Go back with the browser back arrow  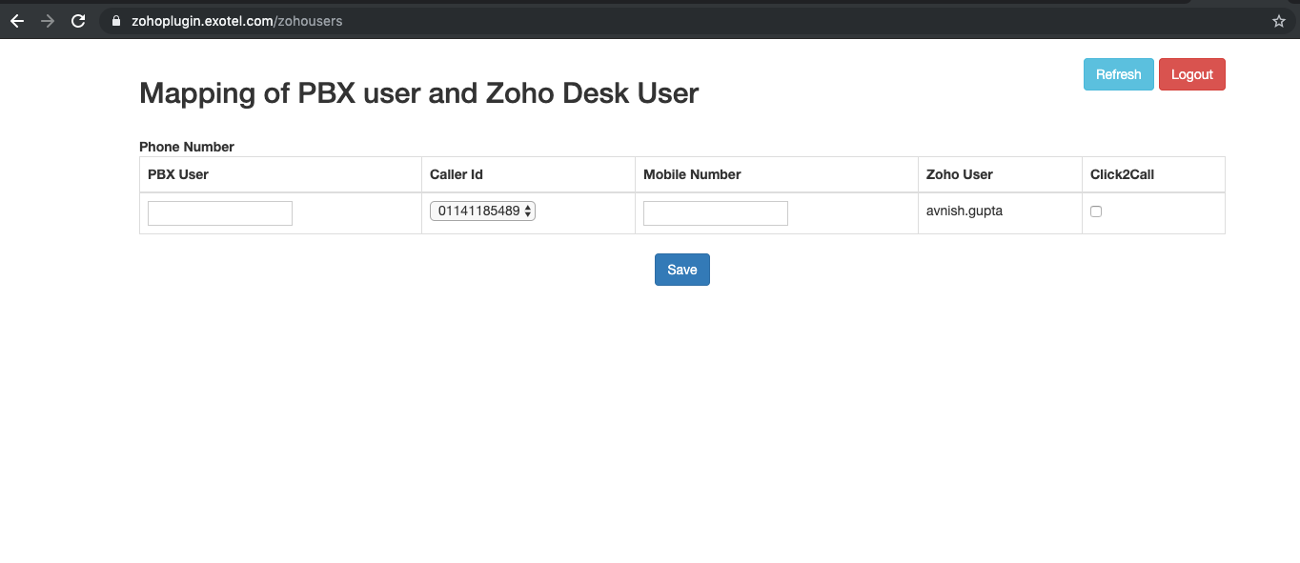(x=16, y=20)
